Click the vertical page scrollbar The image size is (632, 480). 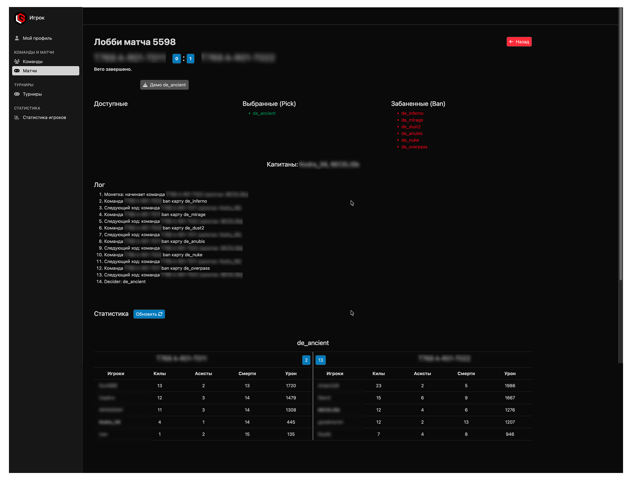[x=620, y=144]
